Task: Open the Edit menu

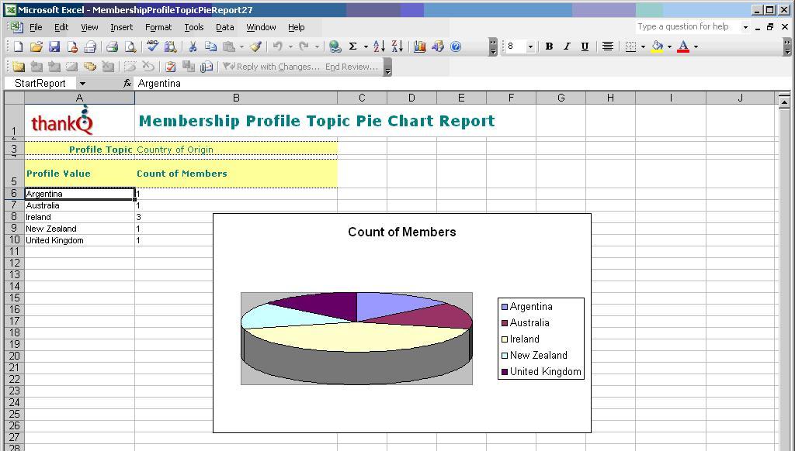Action: pyautogui.click(x=61, y=27)
